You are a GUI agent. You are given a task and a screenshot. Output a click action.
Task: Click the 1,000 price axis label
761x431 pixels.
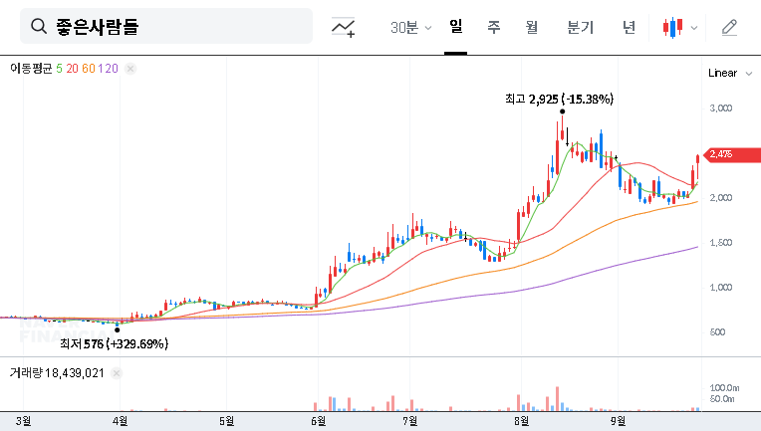(721, 288)
